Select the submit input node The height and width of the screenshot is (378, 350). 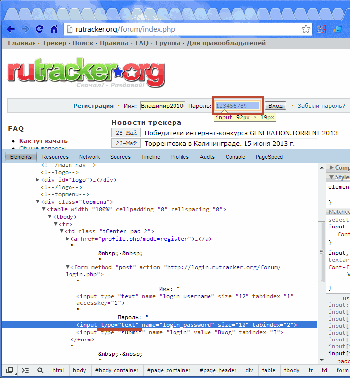[x=180, y=332]
